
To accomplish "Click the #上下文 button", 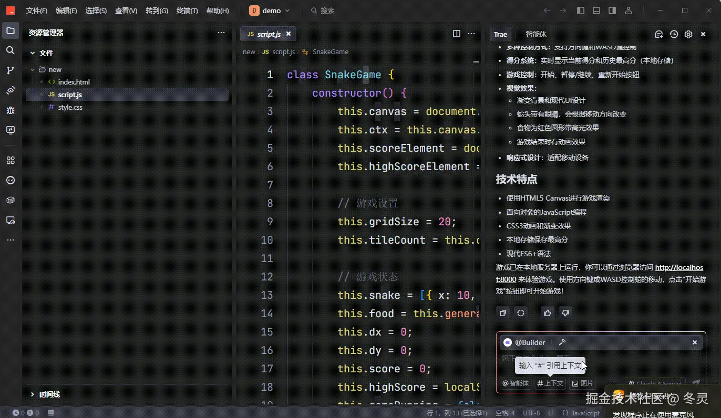I will pos(550,383).
